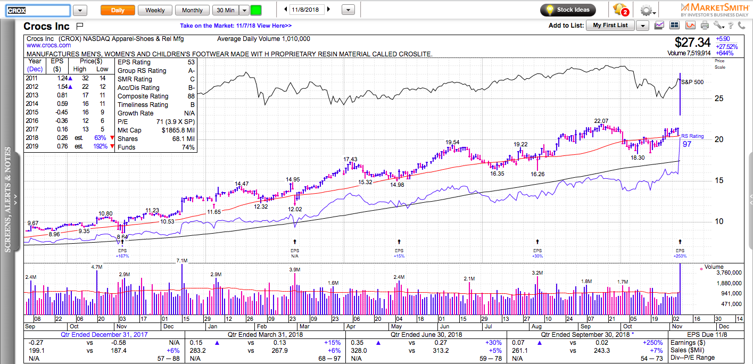
Task: Click the 'Qtr Ended June 30, 2018' header
Action: click(426, 335)
